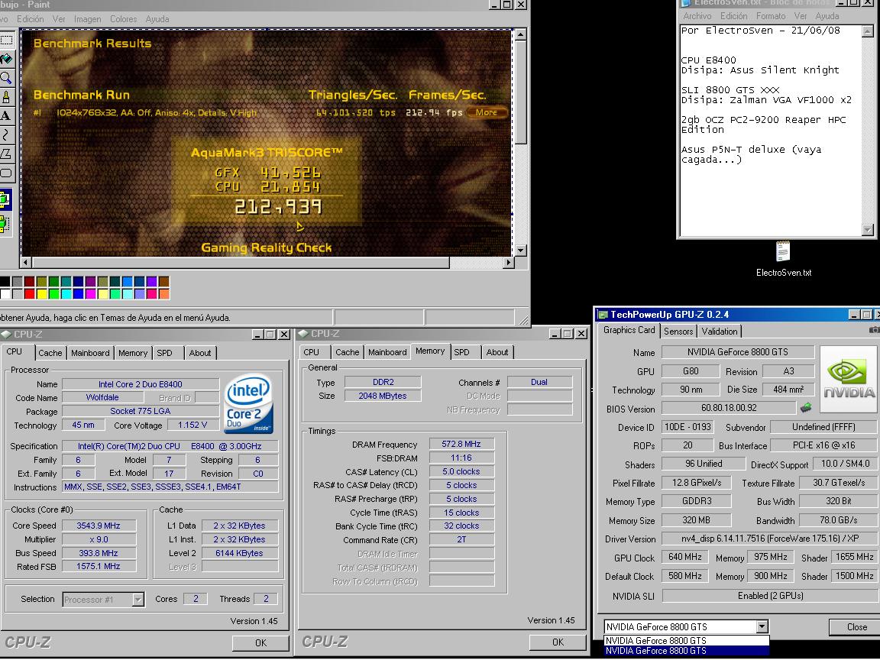Click Paint's vertical scrollbar thumb
The height and width of the screenshot is (660, 880).
[520, 92]
